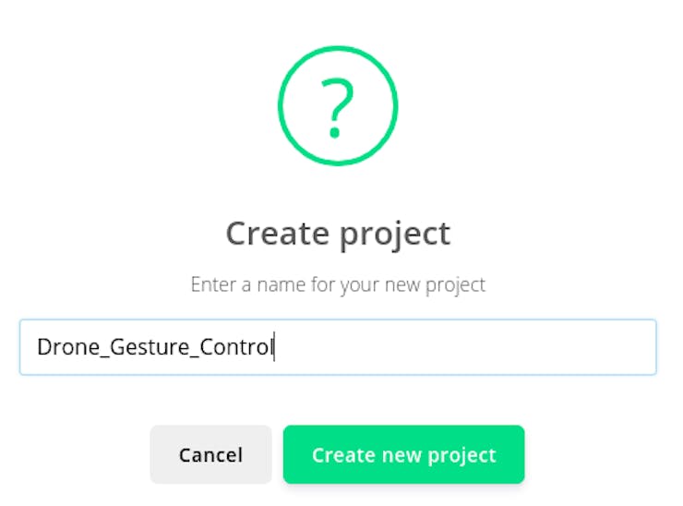
Task: Click the Create new project button
Action: pos(403,454)
